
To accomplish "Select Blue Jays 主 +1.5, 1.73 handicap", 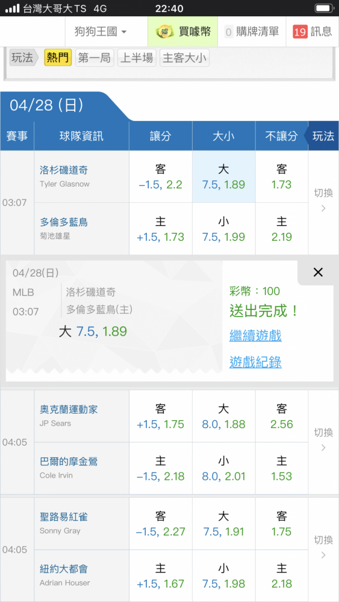I will tap(161, 229).
